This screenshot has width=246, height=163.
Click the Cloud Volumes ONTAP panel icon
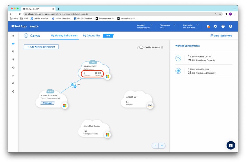pos(178,58)
